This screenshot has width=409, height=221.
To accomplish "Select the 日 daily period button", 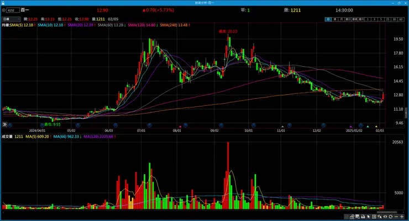I will (328, 19).
